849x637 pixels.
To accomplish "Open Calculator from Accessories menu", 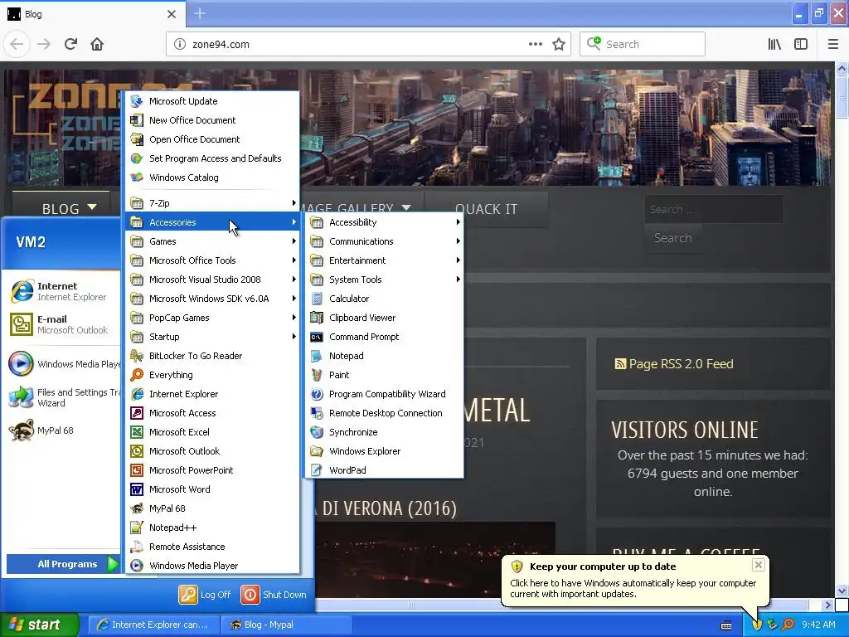I will [x=384, y=299].
